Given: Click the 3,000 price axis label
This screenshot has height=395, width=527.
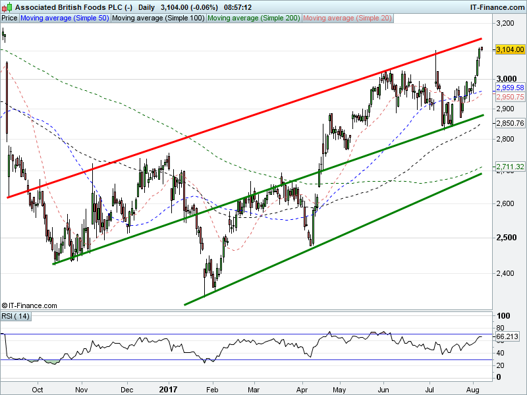Looking at the screenshot, I should 507,78.
